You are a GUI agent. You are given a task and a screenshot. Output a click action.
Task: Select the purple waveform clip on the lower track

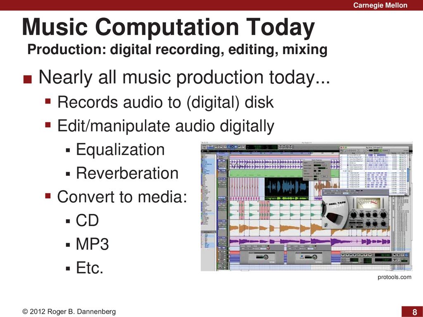(289, 242)
